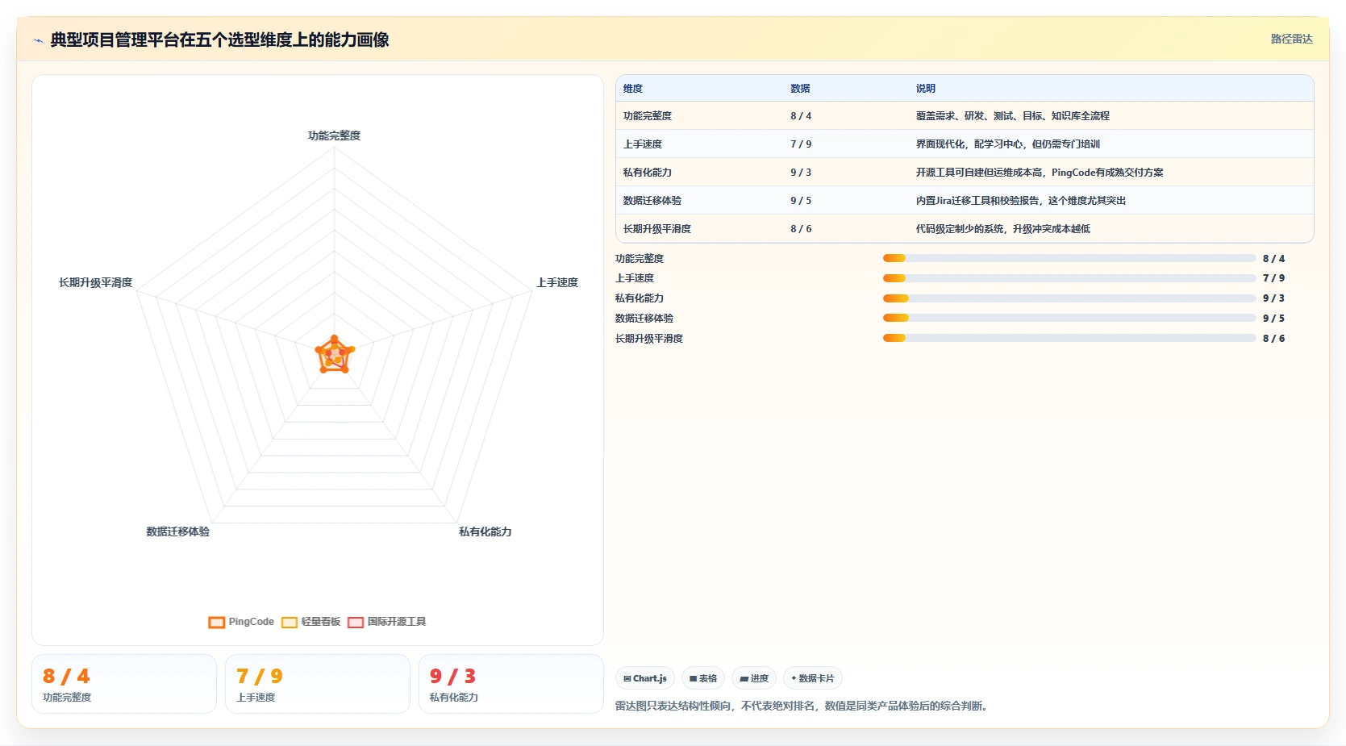
Task: Click the description 界面现代化，配学习中心，但仍需专门培训
Action: pyautogui.click(x=1008, y=144)
